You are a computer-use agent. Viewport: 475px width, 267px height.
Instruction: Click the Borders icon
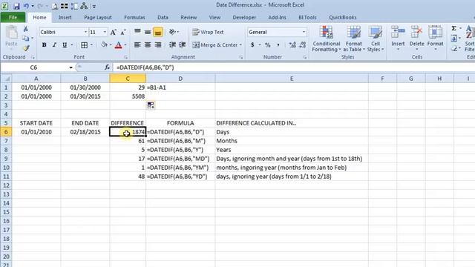click(x=84, y=45)
